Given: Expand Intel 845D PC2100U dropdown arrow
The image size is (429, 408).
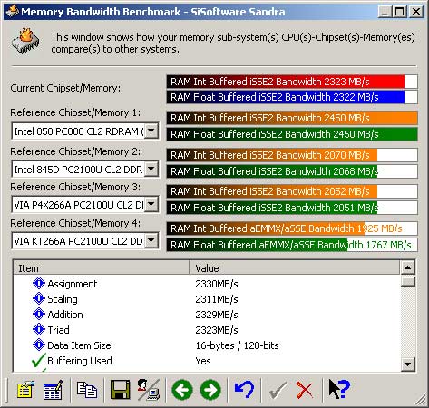Looking at the screenshot, I should pos(151,169).
